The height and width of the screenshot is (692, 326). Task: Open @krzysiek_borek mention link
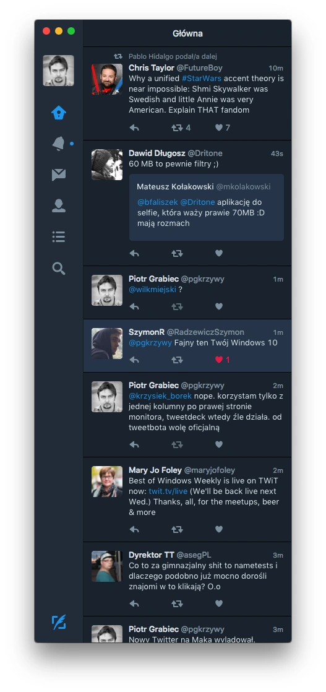click(x=160, y=396)
